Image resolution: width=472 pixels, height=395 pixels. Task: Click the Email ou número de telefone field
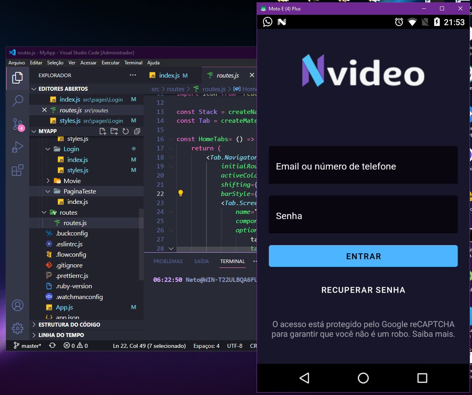(x=363, y=165)
